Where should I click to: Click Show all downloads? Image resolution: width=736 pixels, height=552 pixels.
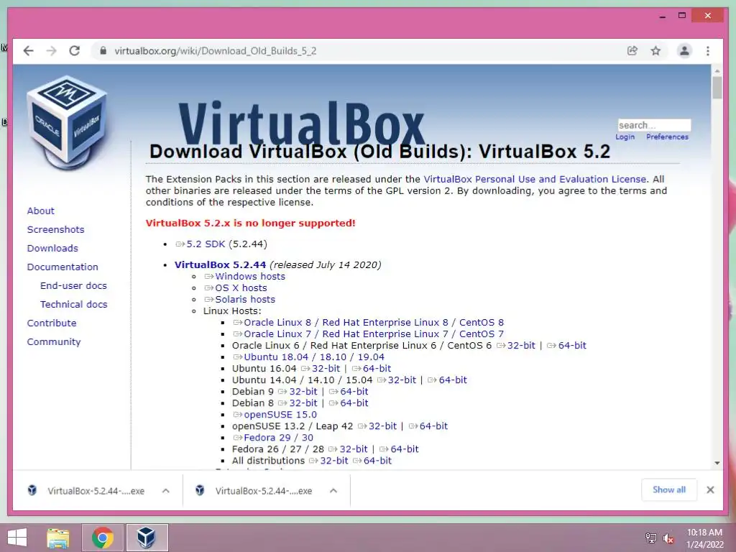669,489
